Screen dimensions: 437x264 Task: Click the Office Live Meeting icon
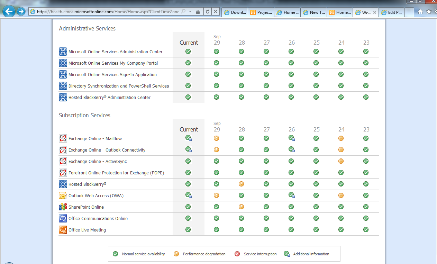(63, 229)
